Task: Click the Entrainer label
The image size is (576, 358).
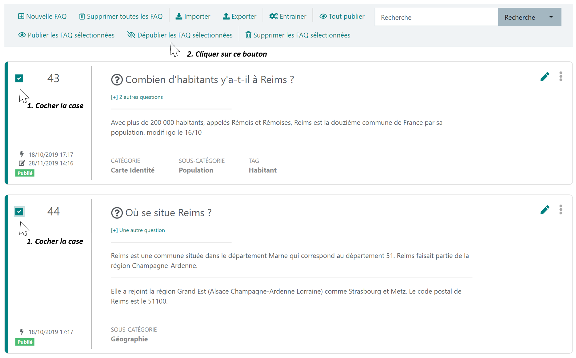Action: pyautogui.click(x=293, y=16)
